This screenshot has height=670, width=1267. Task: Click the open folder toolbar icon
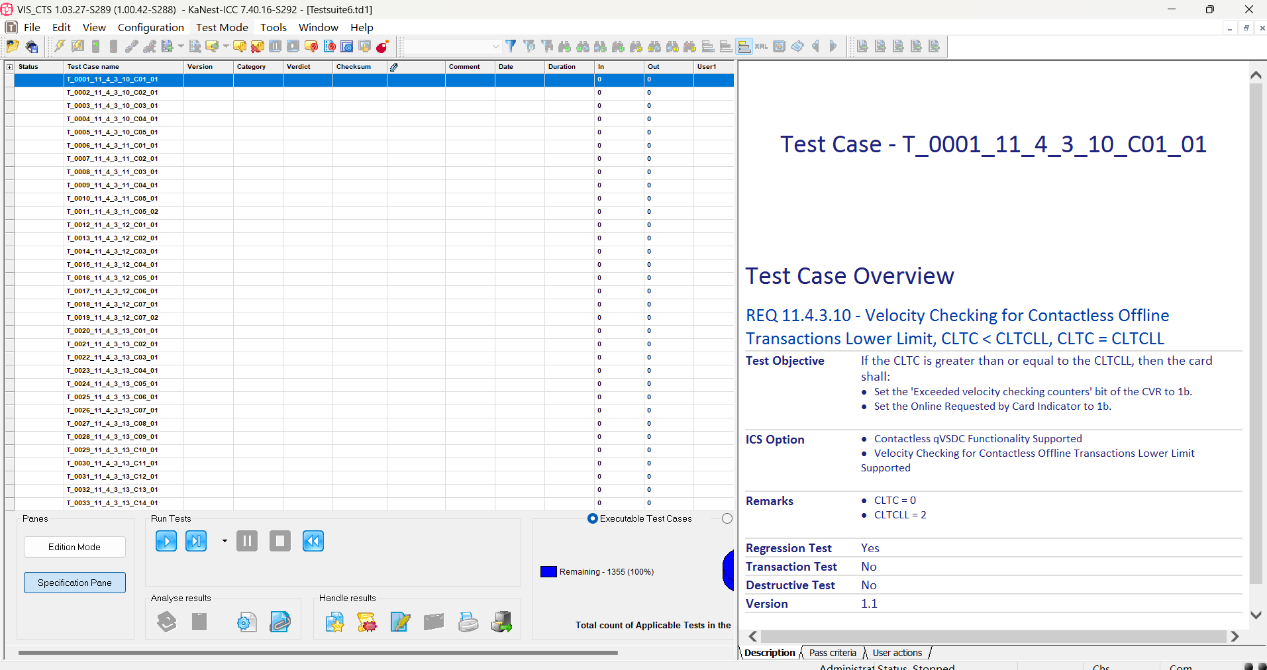pyautogui.click(x=13, y=46)
